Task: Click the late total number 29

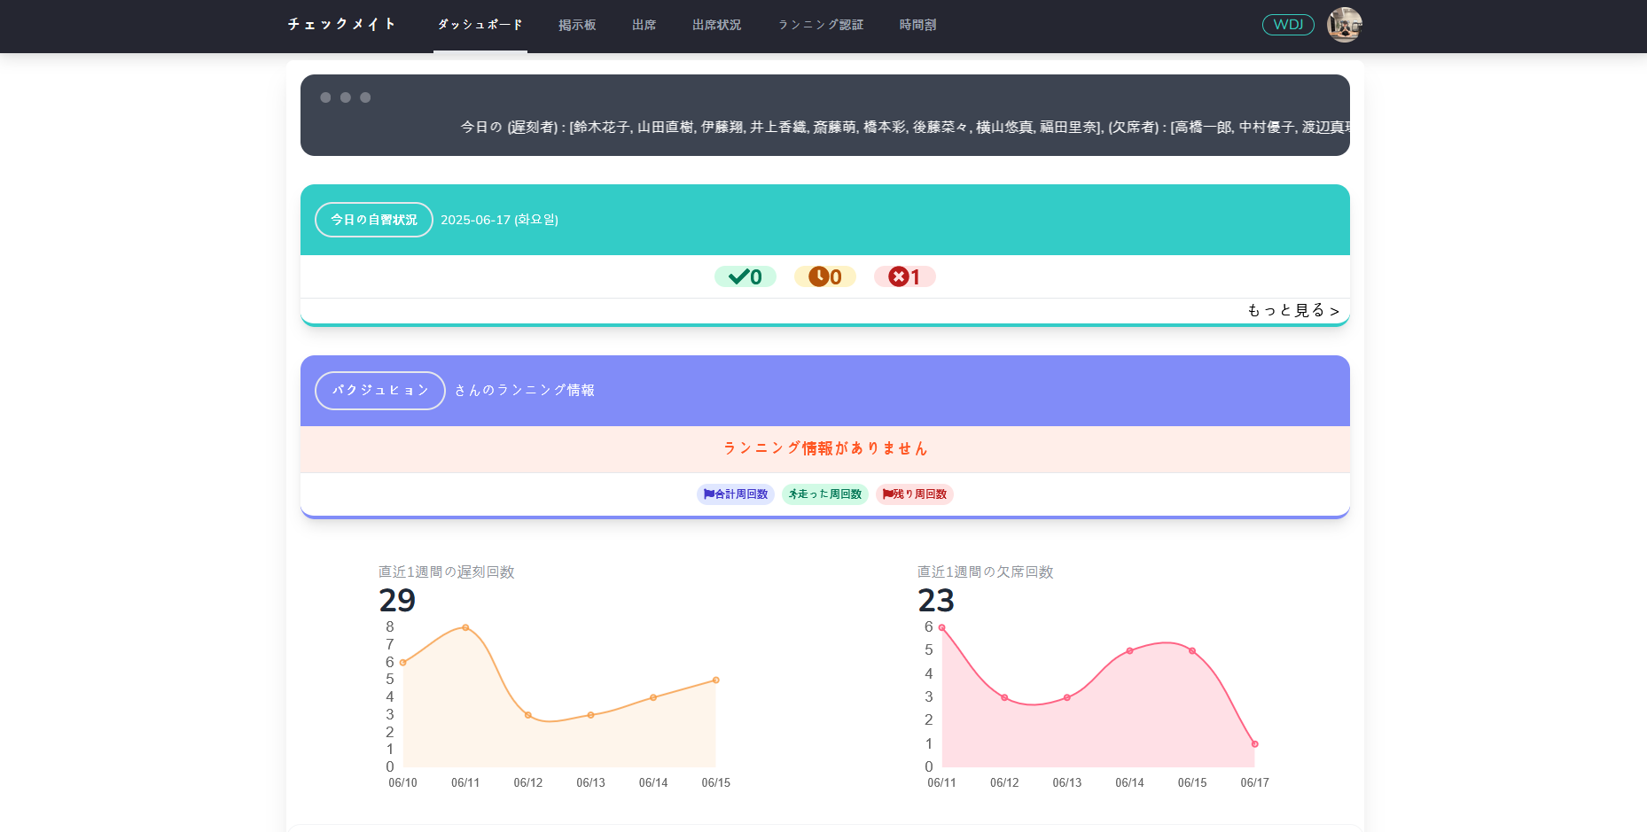Action: pyautogui.click(x=397, y=601)
